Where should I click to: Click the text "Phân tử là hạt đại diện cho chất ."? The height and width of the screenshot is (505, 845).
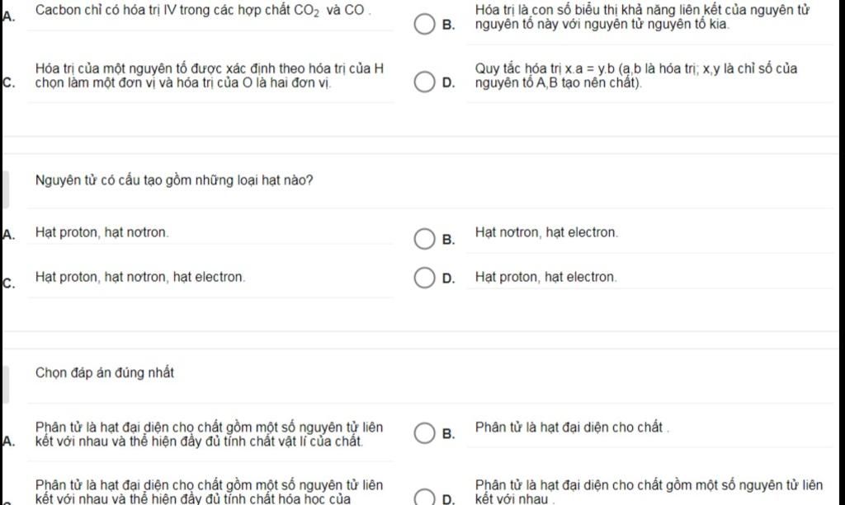(572, 428)
